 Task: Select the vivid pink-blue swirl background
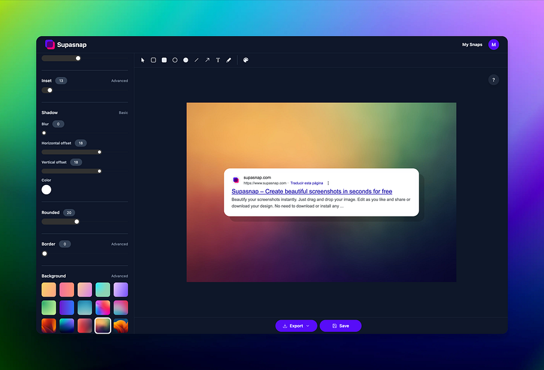pyautogui.click(x=103, y=308)
